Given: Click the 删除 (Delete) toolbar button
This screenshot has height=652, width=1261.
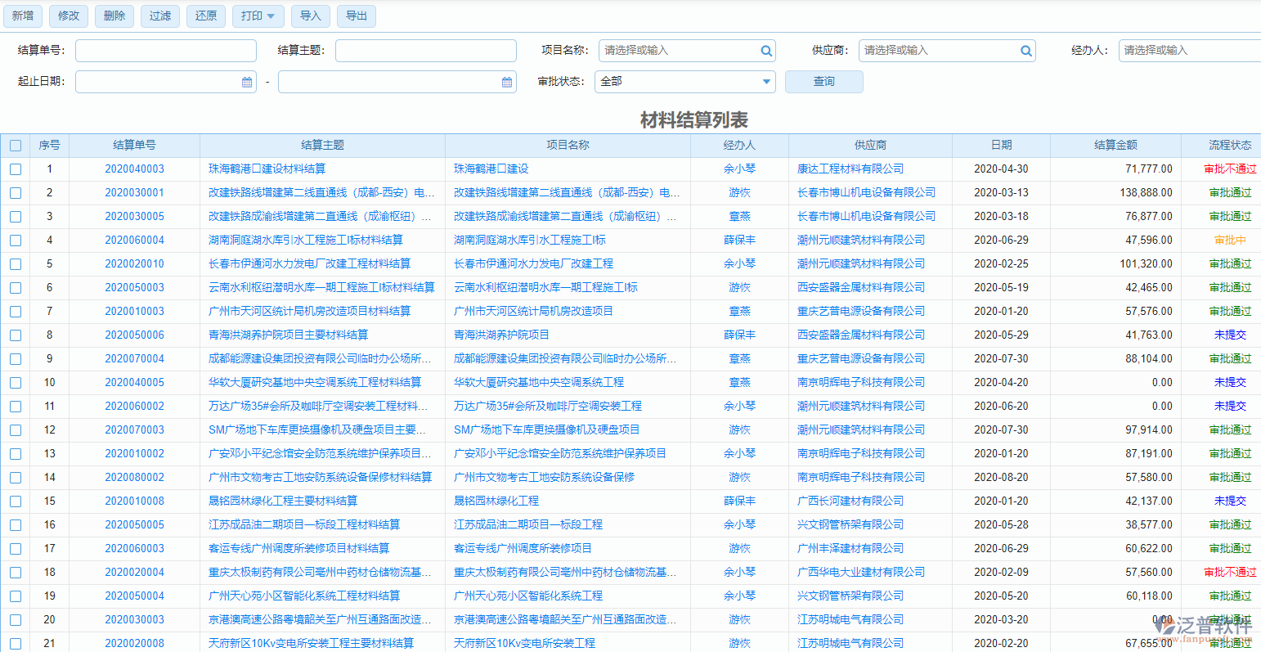Looking at the screenshot, I should [x=114, y=16].
